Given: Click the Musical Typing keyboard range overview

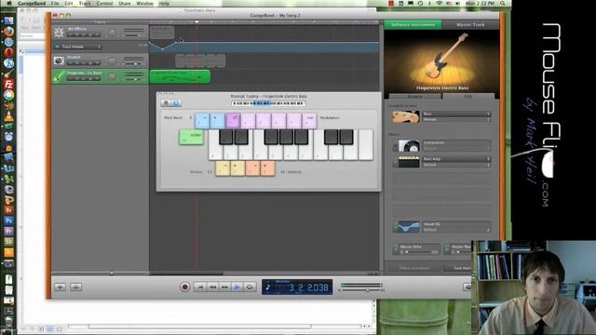Looking at the screenshot, I should click(268, 103).
